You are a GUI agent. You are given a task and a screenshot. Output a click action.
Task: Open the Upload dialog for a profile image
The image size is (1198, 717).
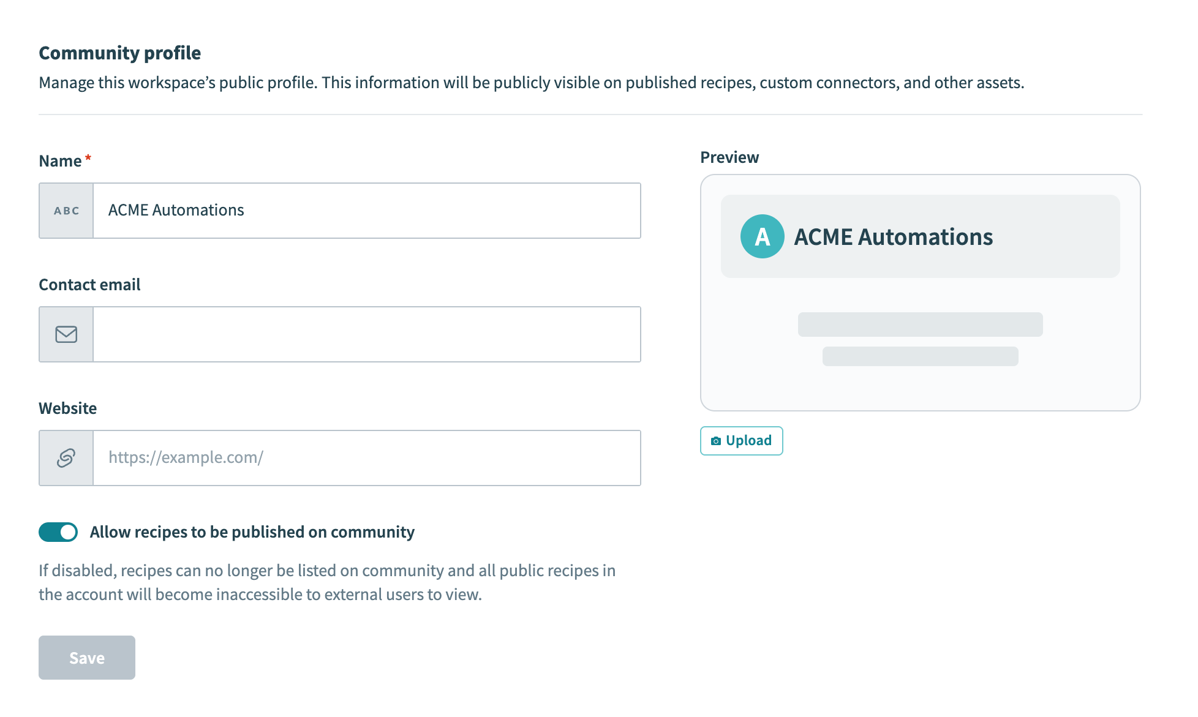(x=741, y=440)
